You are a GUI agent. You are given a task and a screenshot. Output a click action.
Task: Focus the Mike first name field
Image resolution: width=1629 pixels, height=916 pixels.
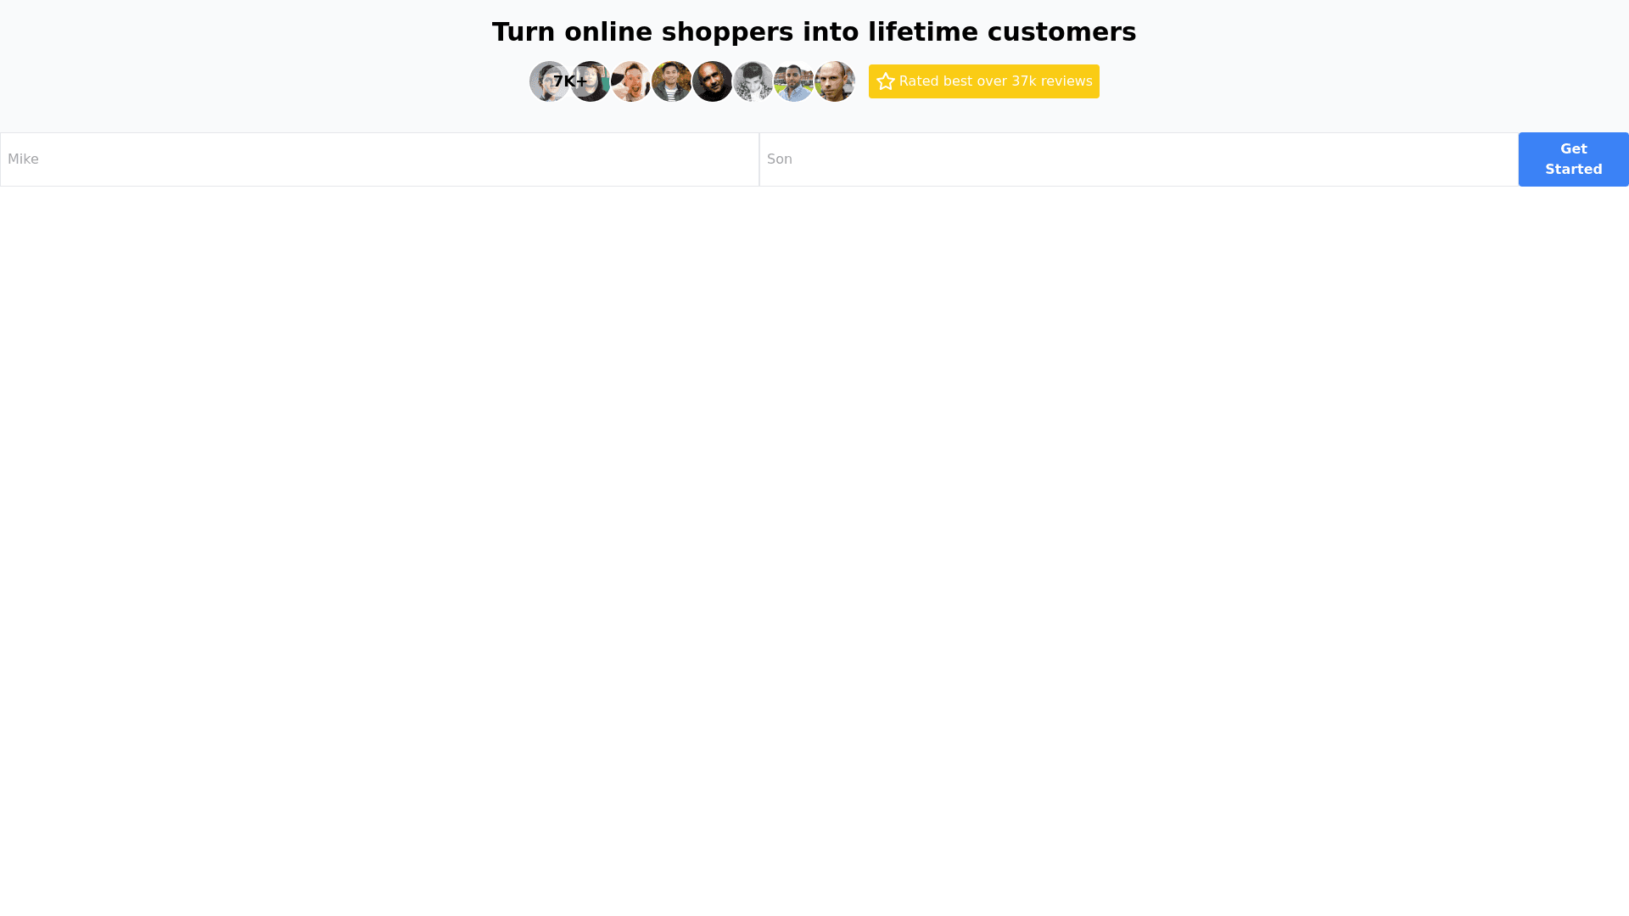point(379,159)
